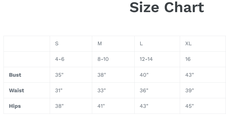Click the 16 numeric size cell
Screen dimensions: 226x115
click(x=188, y=59)
